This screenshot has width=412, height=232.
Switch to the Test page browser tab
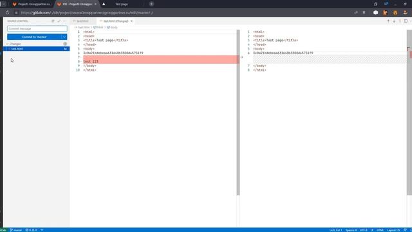[x=122, y=5]
